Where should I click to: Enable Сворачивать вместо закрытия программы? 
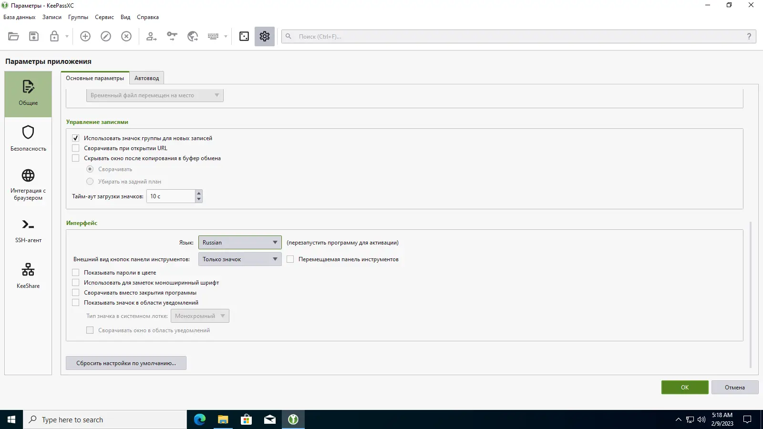(x=75, y=293)
